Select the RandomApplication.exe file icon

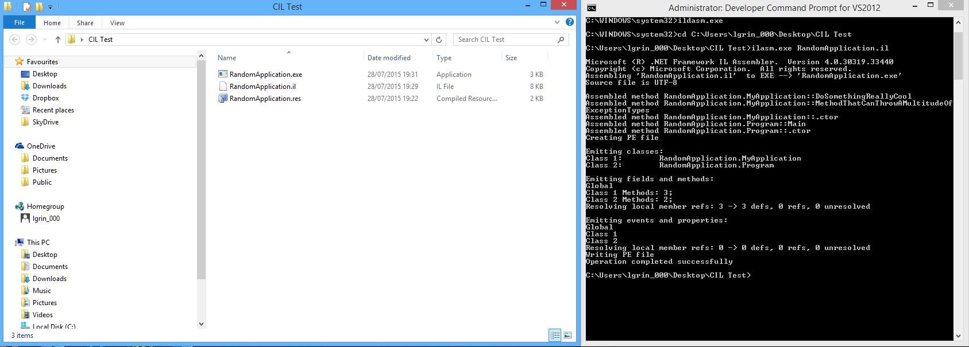pos(223,74)
